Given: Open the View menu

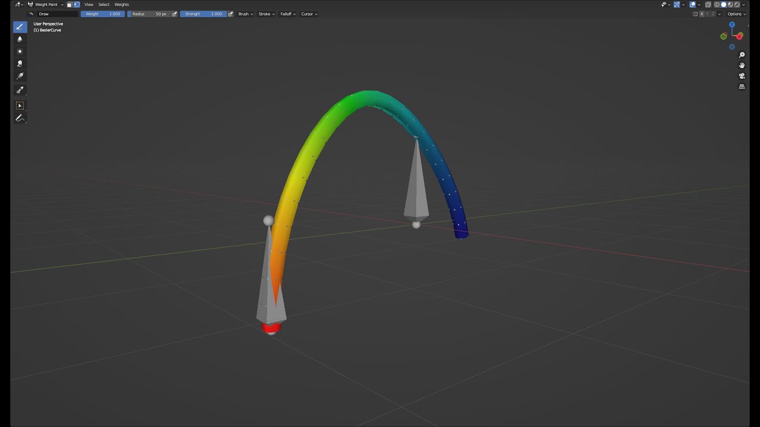Looking at the screenshot, I should coord(88,5).
